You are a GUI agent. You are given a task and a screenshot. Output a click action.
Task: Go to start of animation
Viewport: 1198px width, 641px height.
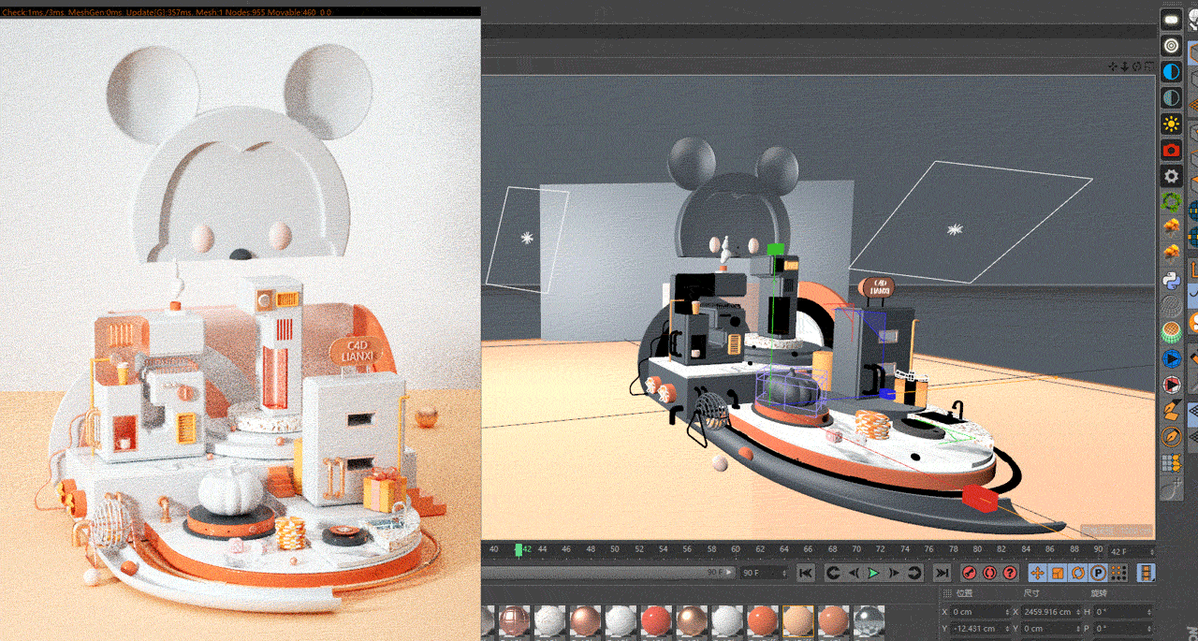coord(806,573)
